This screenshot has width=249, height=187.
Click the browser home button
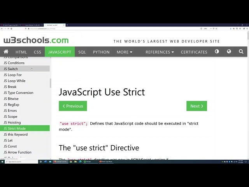11,28
